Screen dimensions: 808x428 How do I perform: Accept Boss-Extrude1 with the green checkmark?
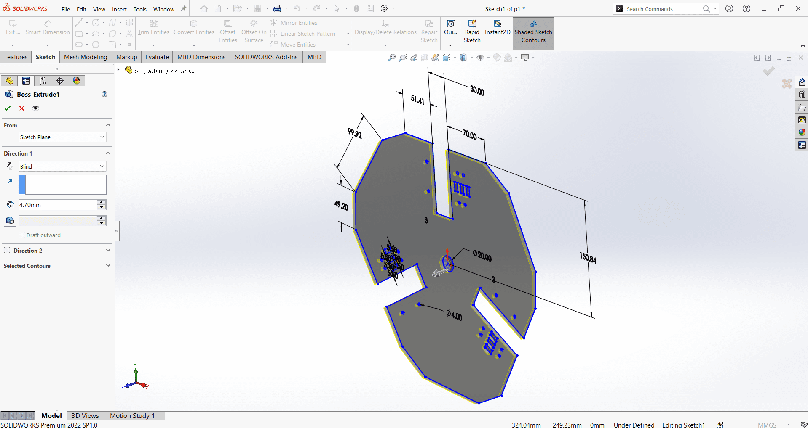(8, 108)
